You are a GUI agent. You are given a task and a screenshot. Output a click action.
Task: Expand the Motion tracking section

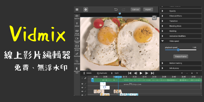click(181, 63)
